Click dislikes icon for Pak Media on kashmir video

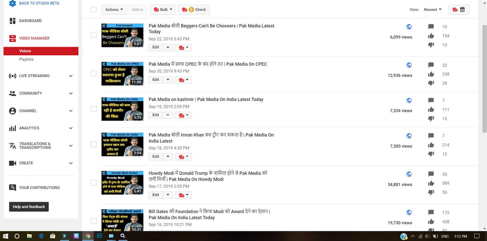(431, 119)
